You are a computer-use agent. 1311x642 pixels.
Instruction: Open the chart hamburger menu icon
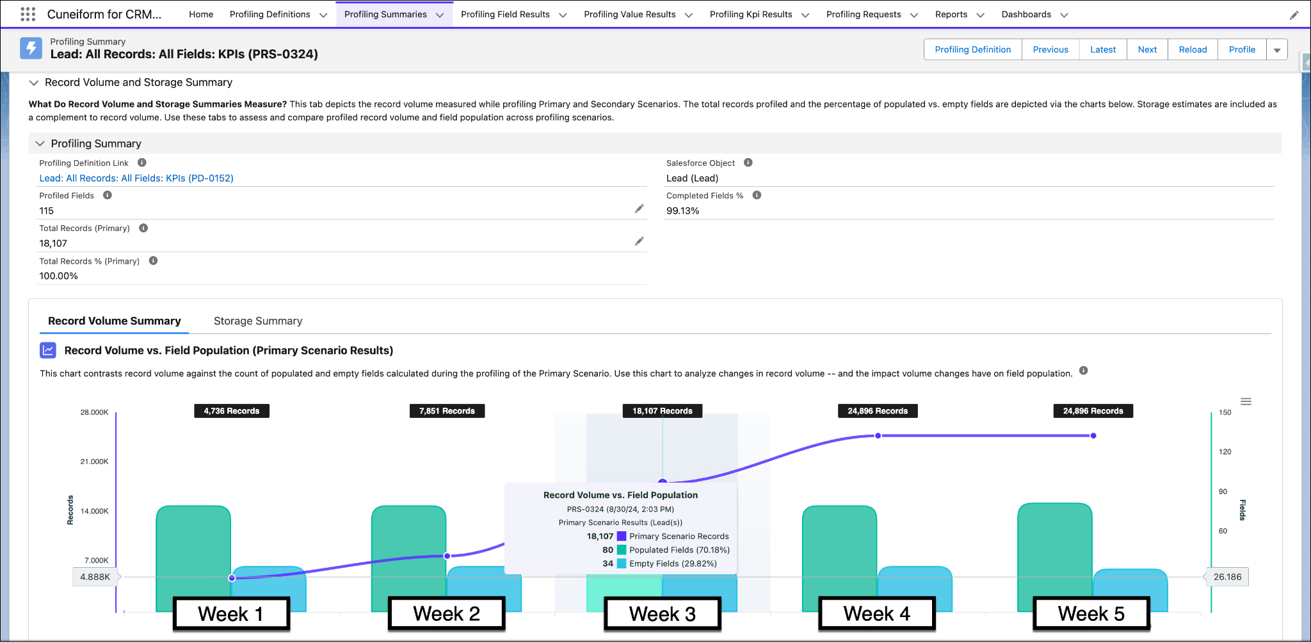[x=1246, y=401]
